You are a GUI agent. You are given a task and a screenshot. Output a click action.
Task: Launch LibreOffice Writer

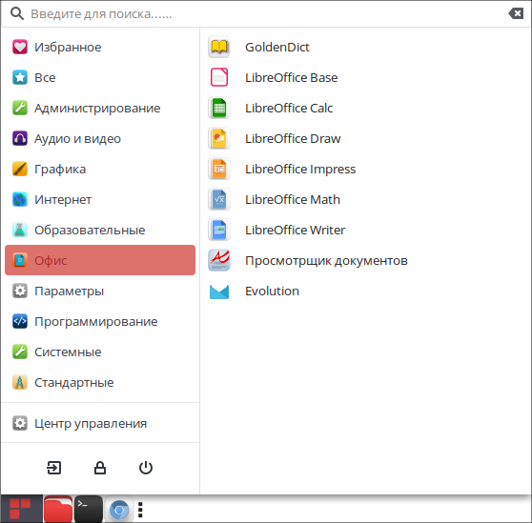(366, 231)
